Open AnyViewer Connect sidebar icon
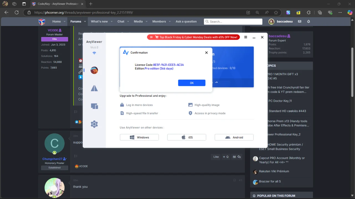The image size is (355, 199). (x=94, y=88)
